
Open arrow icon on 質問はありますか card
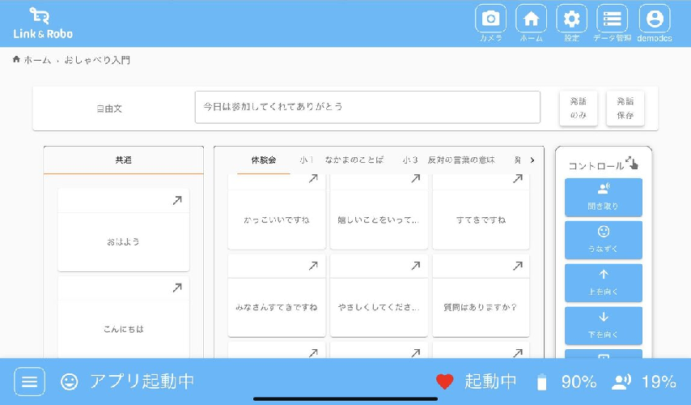click(518, 266)
